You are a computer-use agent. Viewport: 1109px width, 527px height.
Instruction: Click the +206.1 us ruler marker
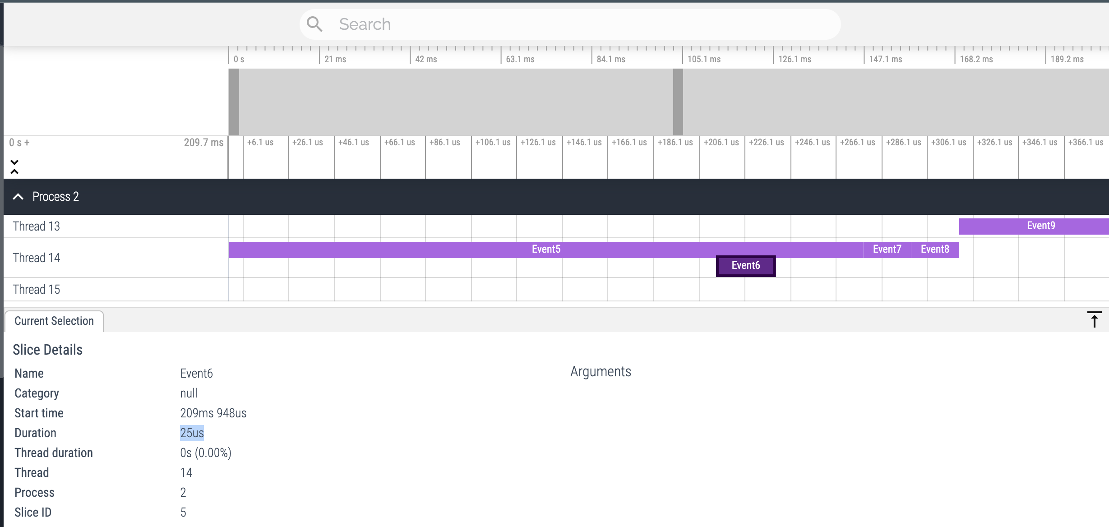[722, 142]
